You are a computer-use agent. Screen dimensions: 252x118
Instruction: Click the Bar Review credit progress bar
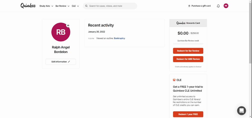pos(188,44)
